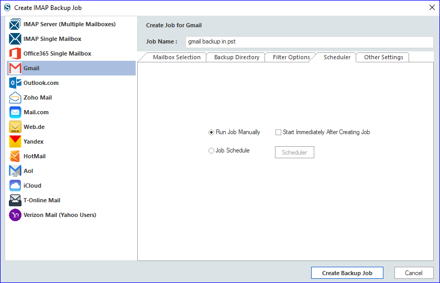The height and width of the screenshot is (283, 440).
Task: Click the IMAP Server Multiple Mailboxes icon
Action: coord(15,24)
